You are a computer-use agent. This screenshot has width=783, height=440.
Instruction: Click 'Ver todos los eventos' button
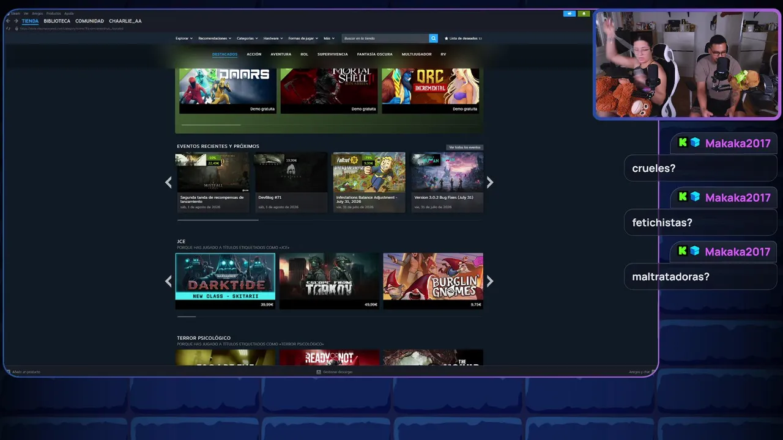coord(465,147)
